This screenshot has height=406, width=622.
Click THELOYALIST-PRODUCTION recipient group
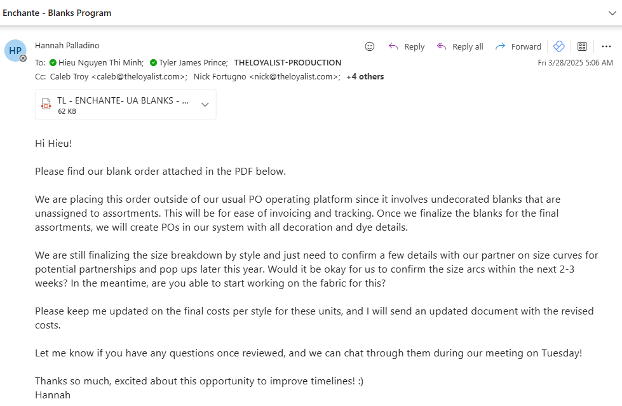click(x=288, y=63)
